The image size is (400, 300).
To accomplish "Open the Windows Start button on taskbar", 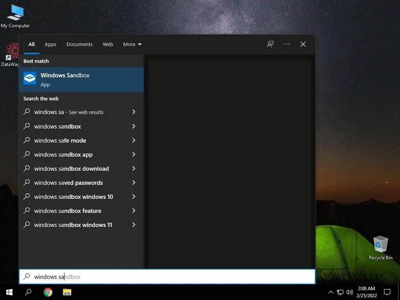I will [9, 292].
